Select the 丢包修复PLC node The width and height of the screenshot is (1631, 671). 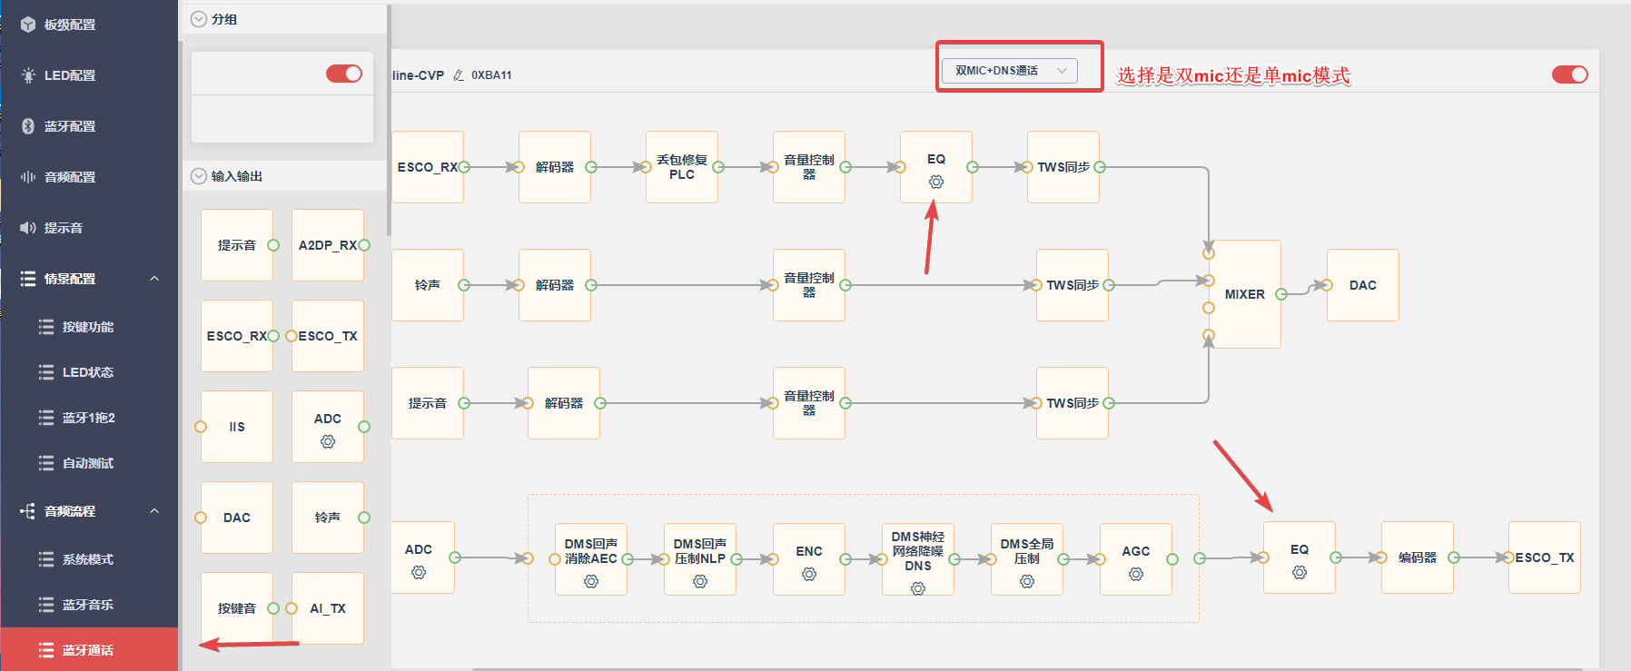(682, 167)
